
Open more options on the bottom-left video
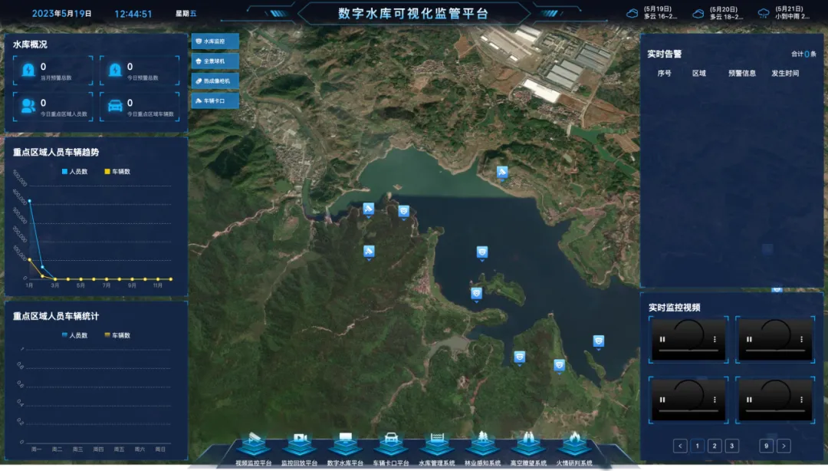click(x=715, y=400)
